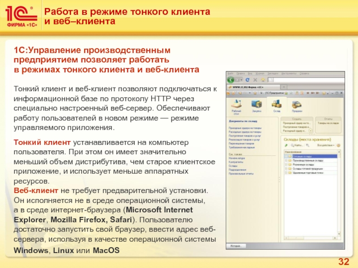Reload the page with the blue refresh icon

tap(247, 80)
